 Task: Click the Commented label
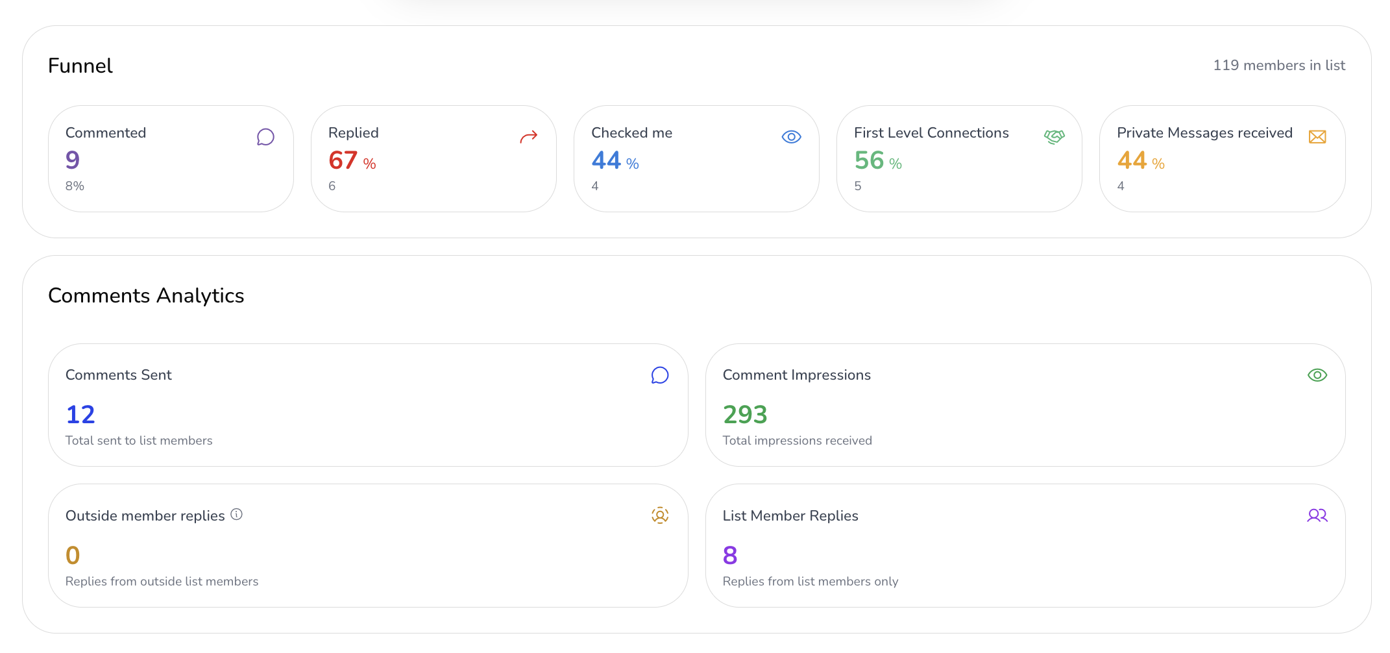(106, 132)
